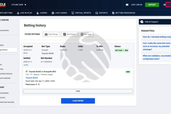171x114 pixels.
Task: Click the Help & Support question icon
Action: tap(142, 22)
